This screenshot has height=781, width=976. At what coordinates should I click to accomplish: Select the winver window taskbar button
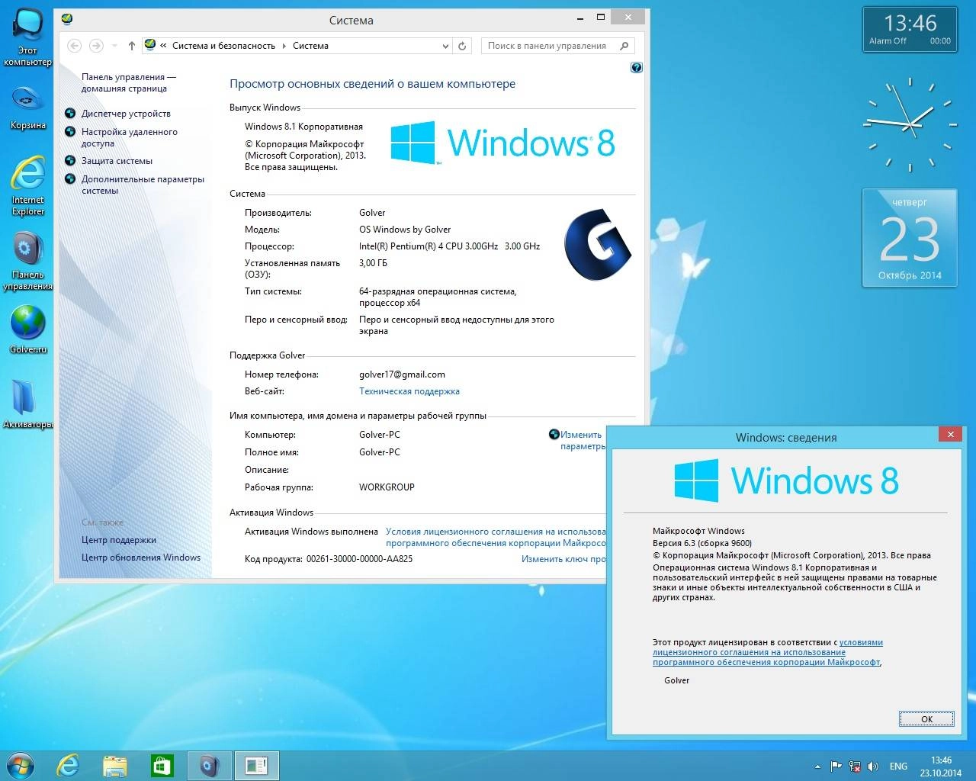coord(256,765)
